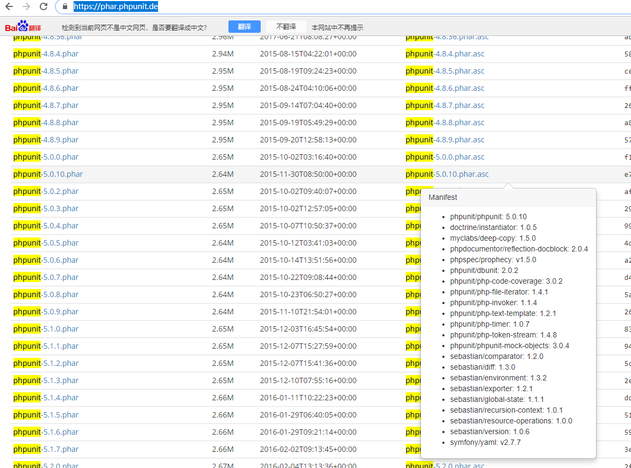The width and height of the screenshot is (631, 468).
Task: Open phpunit-4.8.7.phar.asc signature link
Action: click(x=445, y=105)
